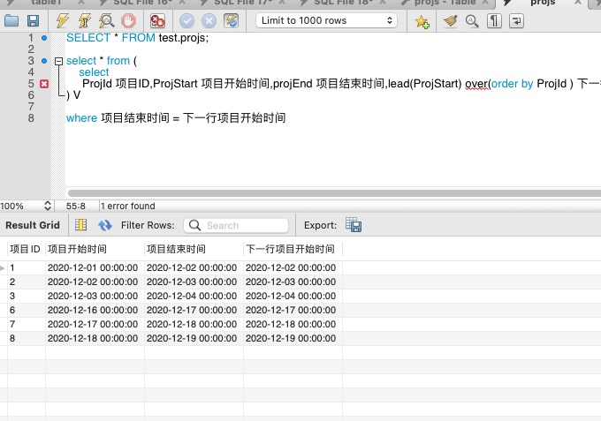
Task: Switch to the SQL File 16 tab
Action: (x=142, y=3)
